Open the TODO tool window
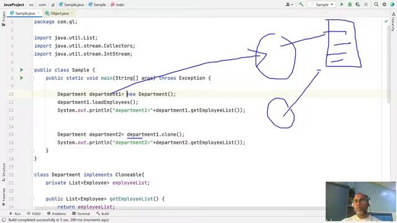Viewport: 397px width, 223px height. pos(33,214)
